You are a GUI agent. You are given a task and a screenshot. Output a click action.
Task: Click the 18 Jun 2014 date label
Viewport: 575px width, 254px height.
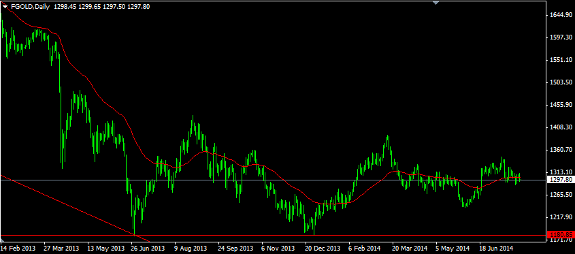coord(496,248)
